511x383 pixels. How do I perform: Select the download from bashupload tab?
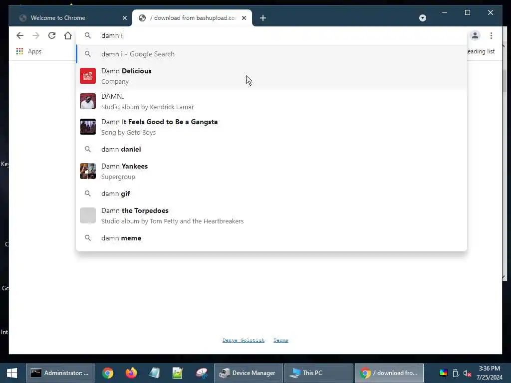pyautogui.click(x=192, y=18)
